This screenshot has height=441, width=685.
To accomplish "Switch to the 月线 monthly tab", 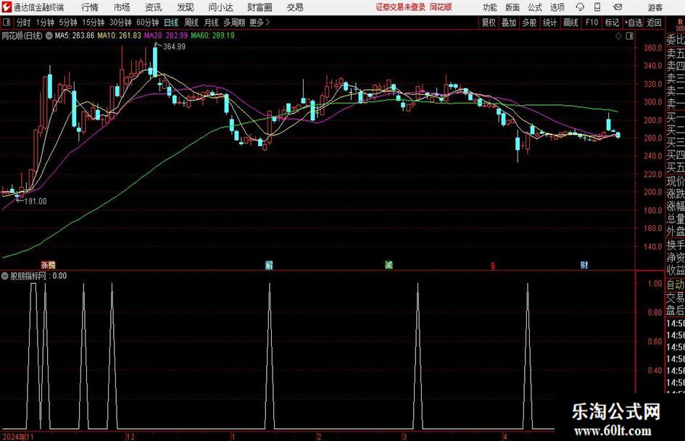I will coord(211,22).
